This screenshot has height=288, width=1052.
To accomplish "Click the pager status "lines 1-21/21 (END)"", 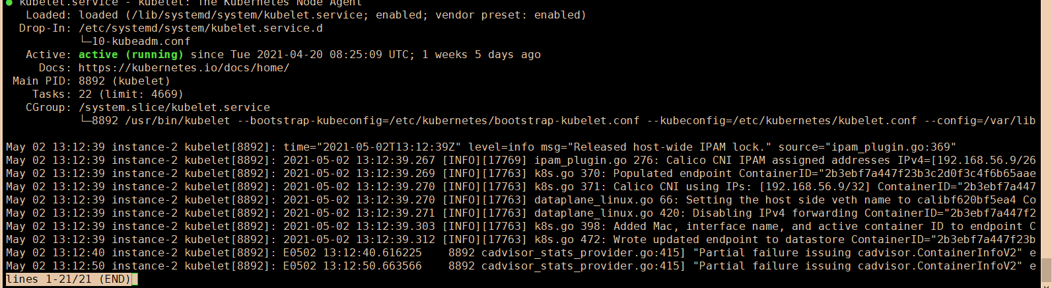I will [x=69, y=279].
